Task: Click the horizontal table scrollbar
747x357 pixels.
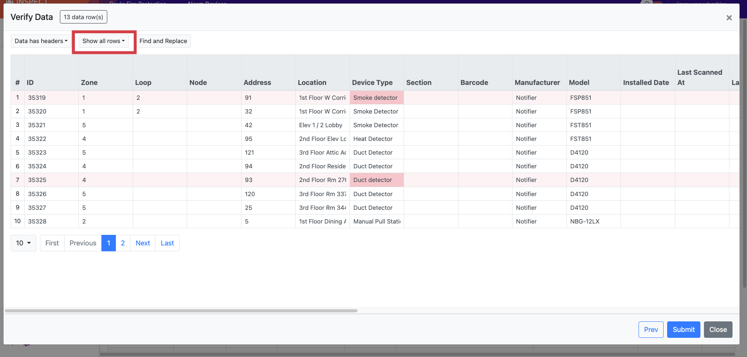Action: [181, 311]
